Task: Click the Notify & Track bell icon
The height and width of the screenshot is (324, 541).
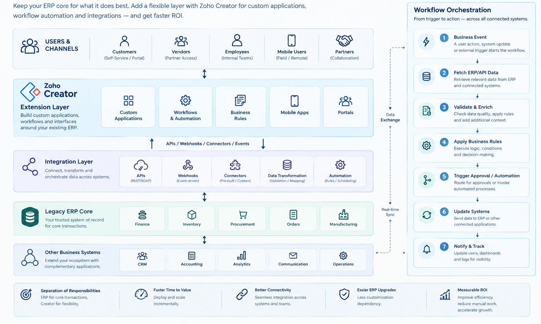Action: 427,249
